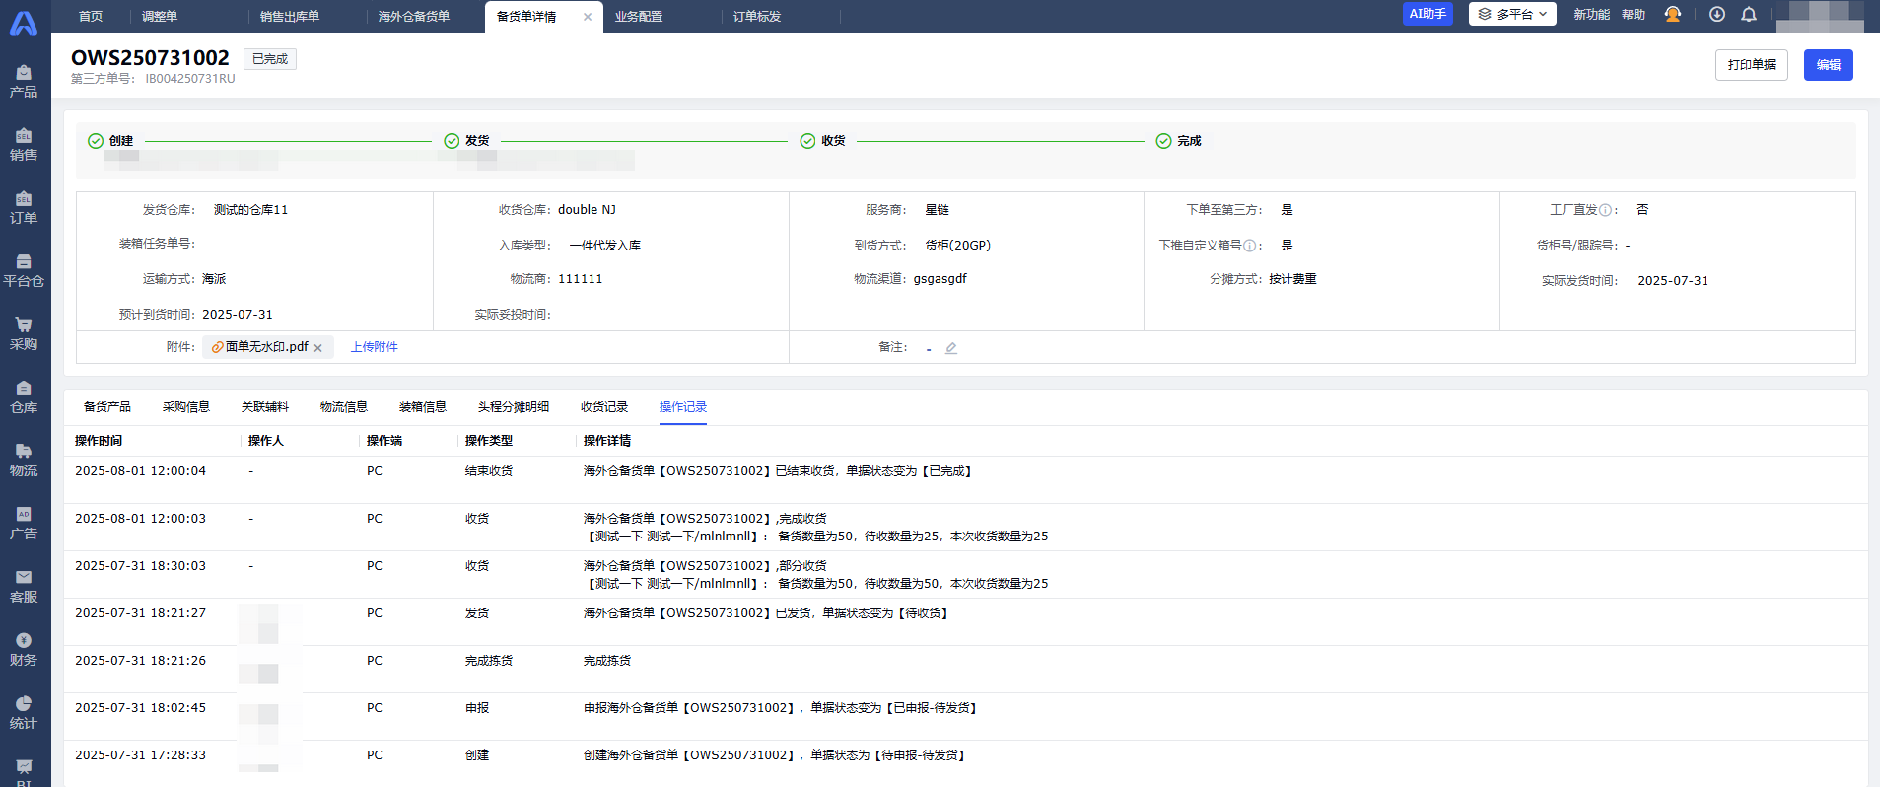Image resolution: width=1880 pixels, height=787 pixels.
Task: Remove the 面单无水印.pdf attachment
Action: 318,348
